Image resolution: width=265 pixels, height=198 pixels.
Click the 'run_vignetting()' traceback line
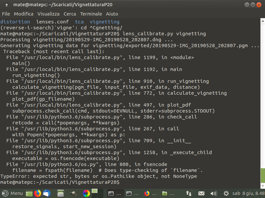point(36,75)
